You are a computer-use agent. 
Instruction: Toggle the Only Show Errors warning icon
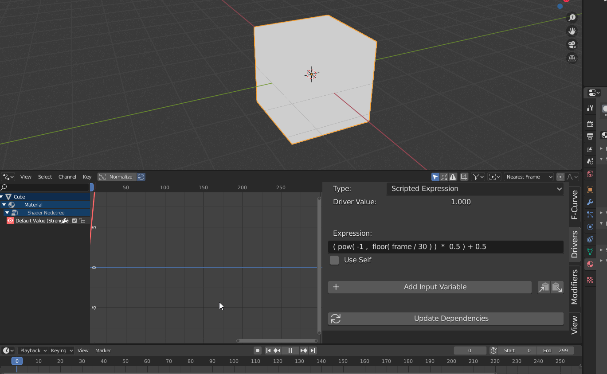point(453,177)
